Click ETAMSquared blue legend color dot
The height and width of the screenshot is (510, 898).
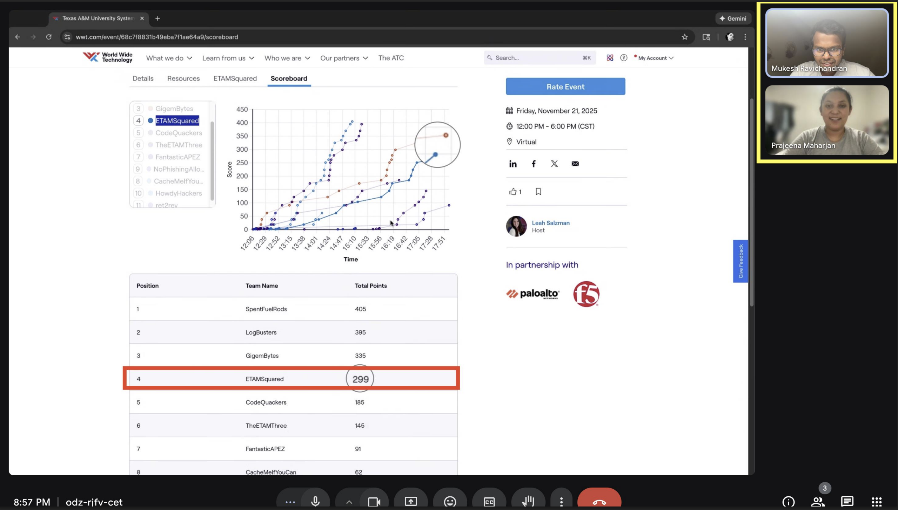pyautogui.click(x=150, y=120)
